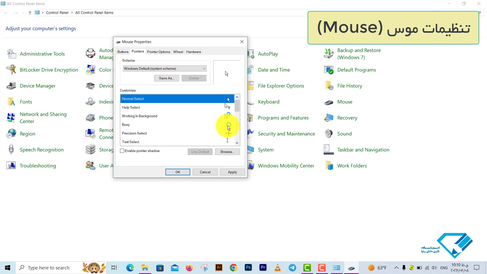Expand the Scheme dropdown list

point(204,69)
